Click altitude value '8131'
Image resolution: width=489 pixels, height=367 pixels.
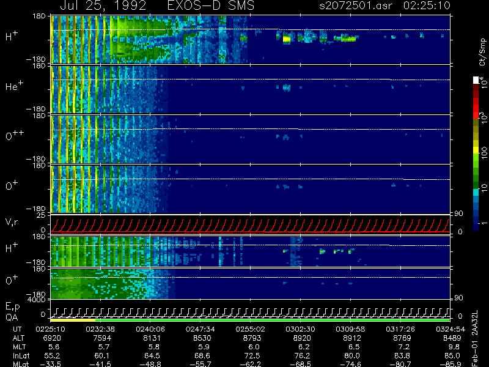click(x=152, y=338)
